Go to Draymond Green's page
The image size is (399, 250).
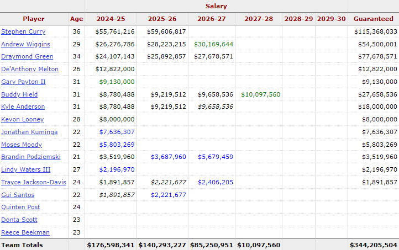(27, 56)
